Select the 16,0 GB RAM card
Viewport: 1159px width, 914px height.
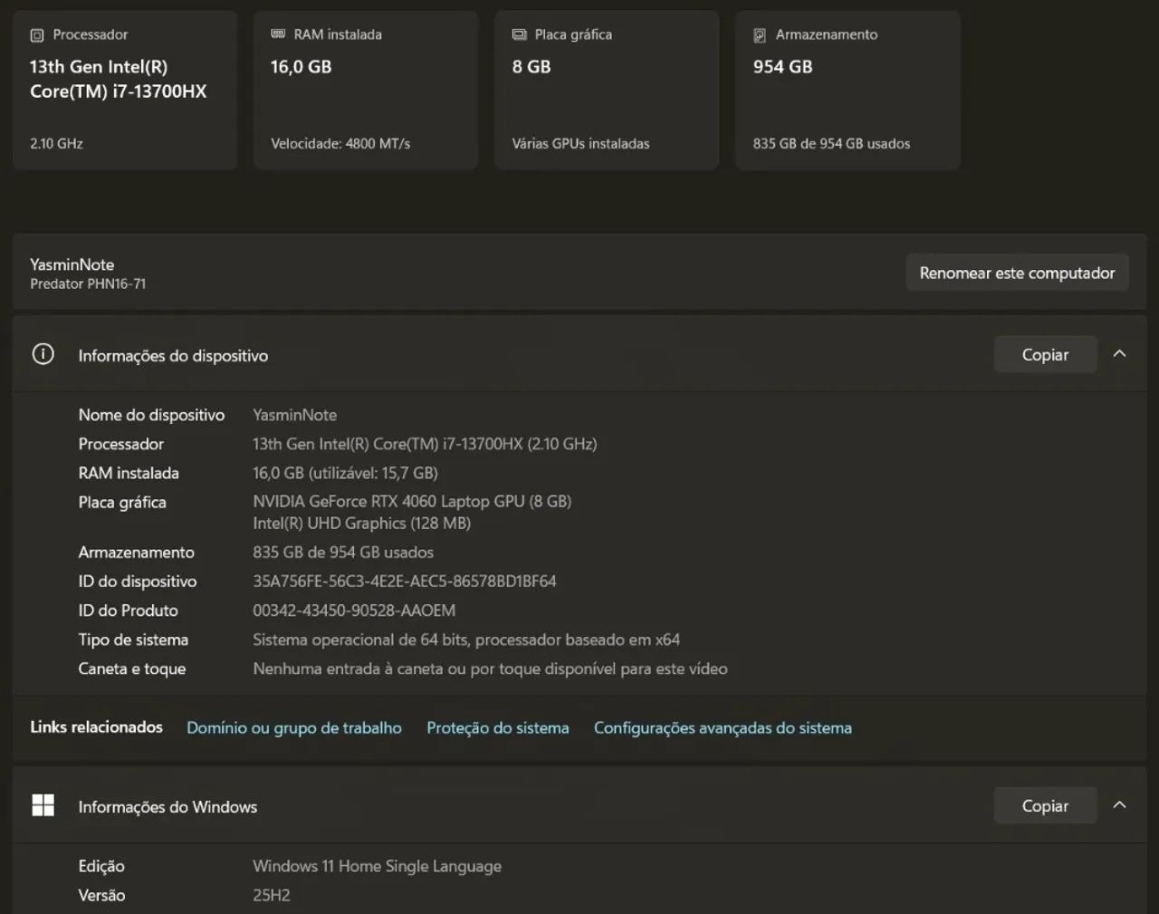coord(366,90)
